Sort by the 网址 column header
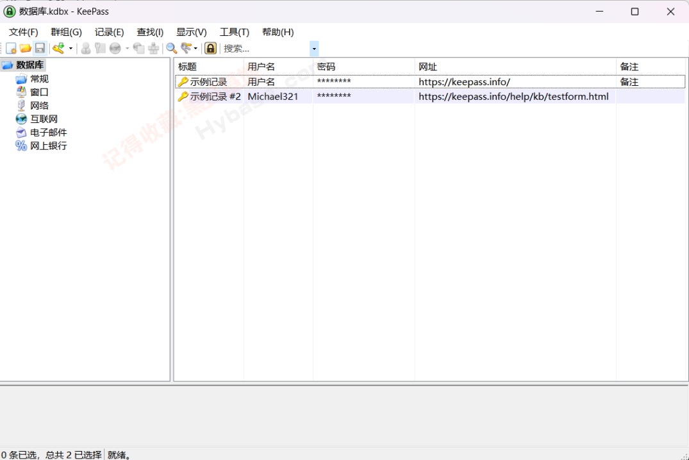 (516, 67)
